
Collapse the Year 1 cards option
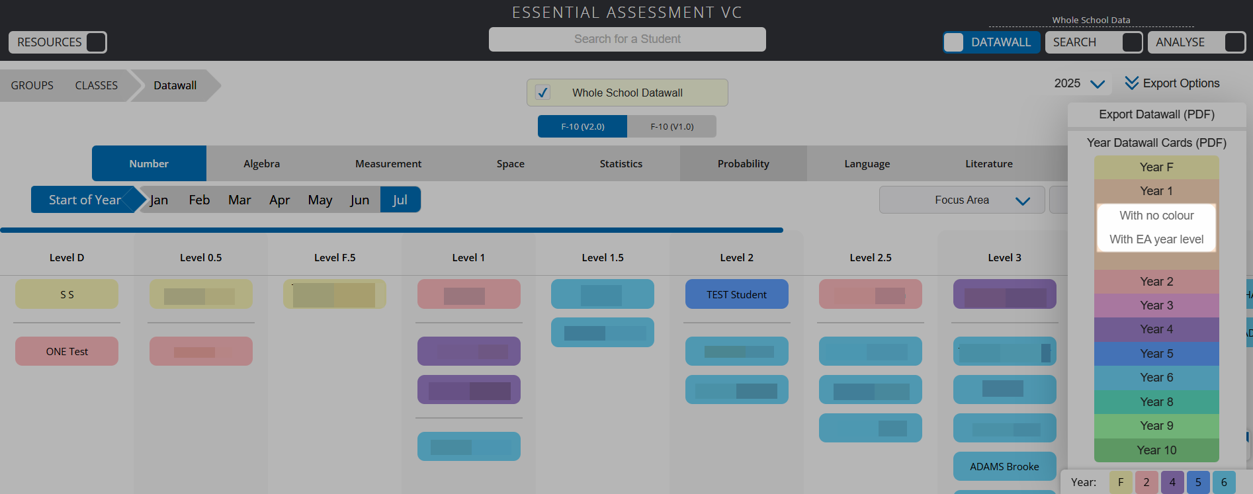click(x=1156, y=191)
